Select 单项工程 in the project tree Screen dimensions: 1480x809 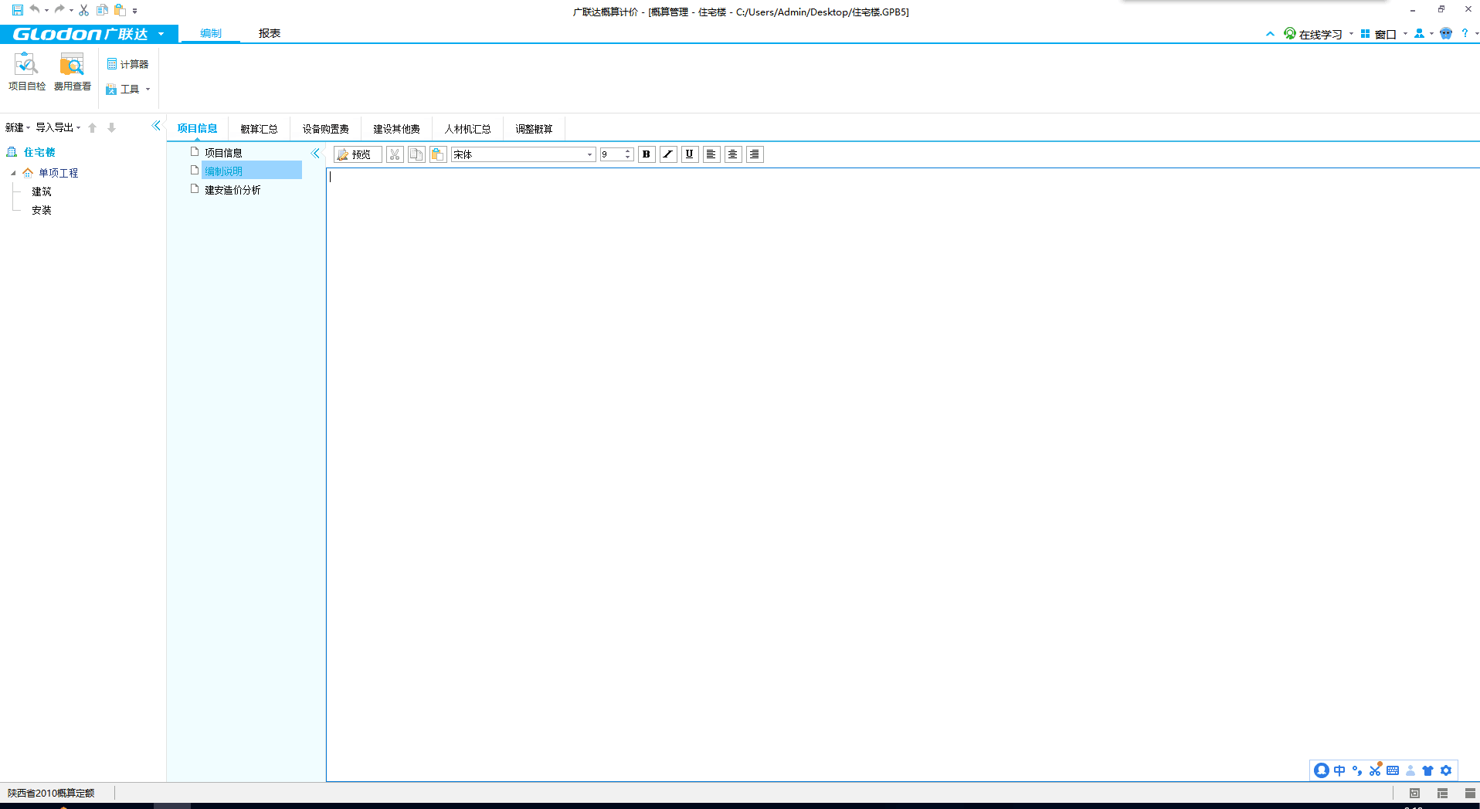coord(58,173)
